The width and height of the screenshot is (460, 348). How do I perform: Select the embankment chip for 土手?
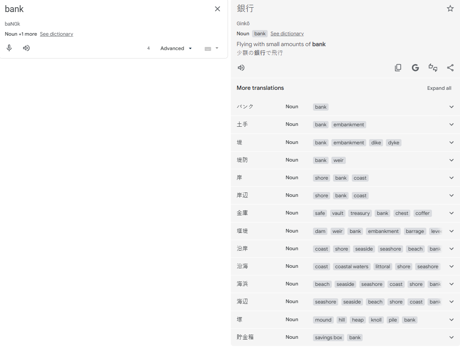pos(349,125)
